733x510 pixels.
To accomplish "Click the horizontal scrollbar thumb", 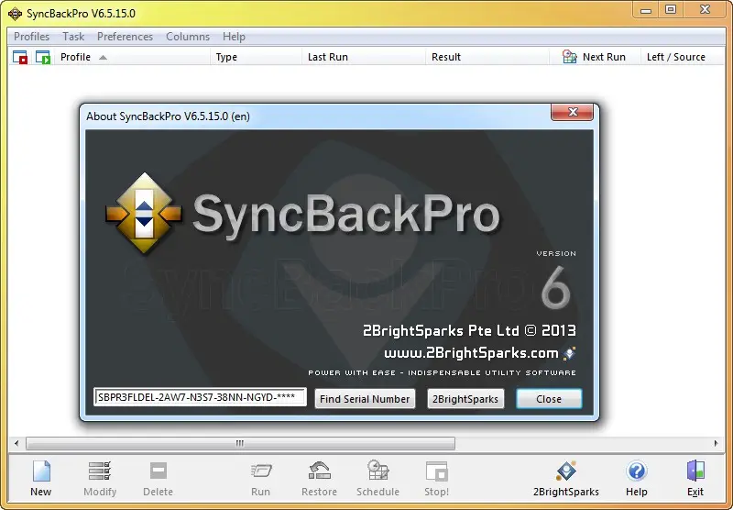I will (x=240, y=443).
